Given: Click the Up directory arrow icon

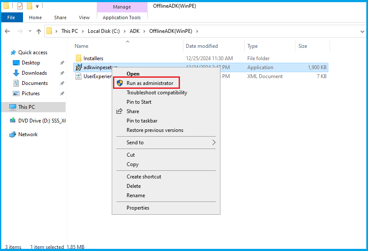Looking at the screenshot, I should pos(39,31).
